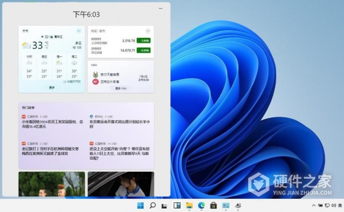Image resolution: width=344 pixels, height=212 pixels.
Task: Open the weather widget options menu
Action: tap(79, 31)
